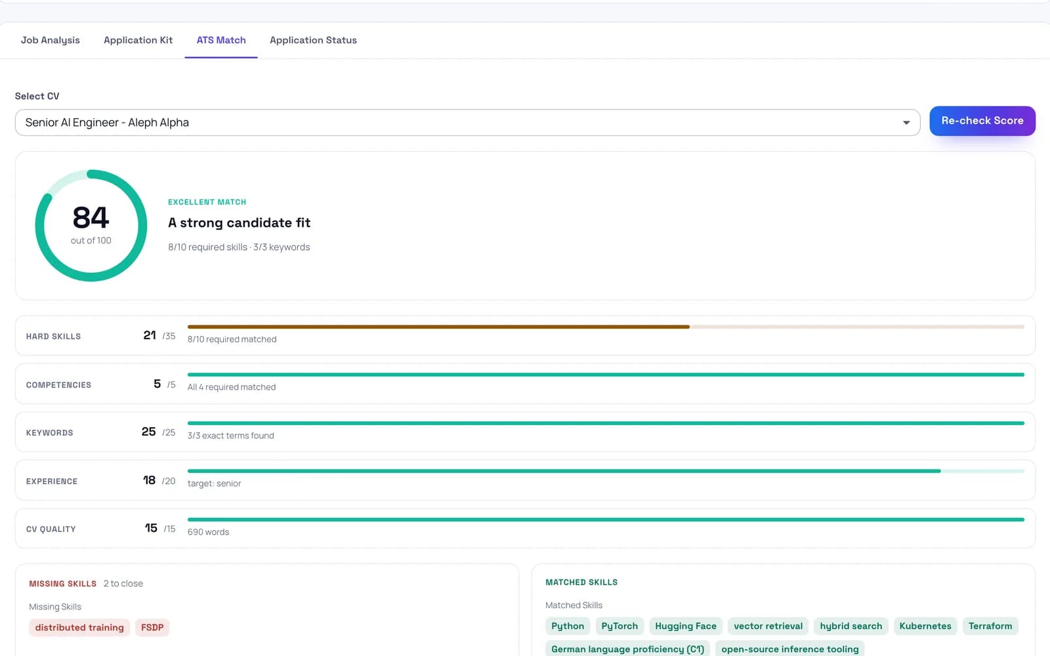1050x656 pixels.
Task: Click the 84 out of 100 score ring
Action: (91, 226)
